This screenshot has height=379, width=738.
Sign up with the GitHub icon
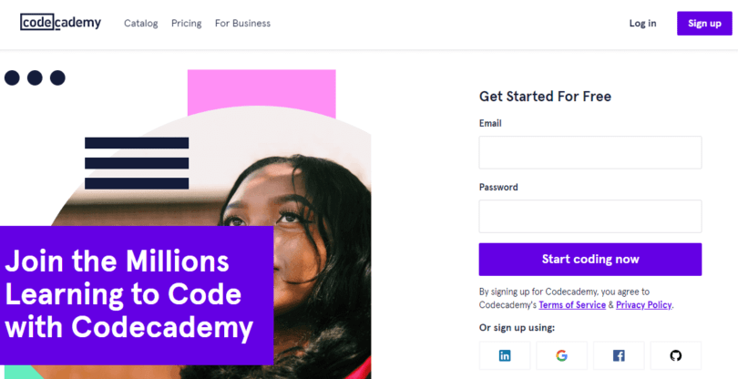pyautogui.click(x=675, y=355)
